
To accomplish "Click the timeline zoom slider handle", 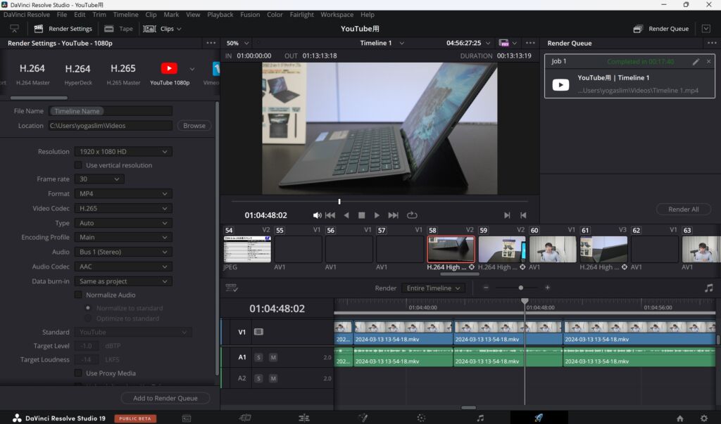I will (x=520, y=288).
